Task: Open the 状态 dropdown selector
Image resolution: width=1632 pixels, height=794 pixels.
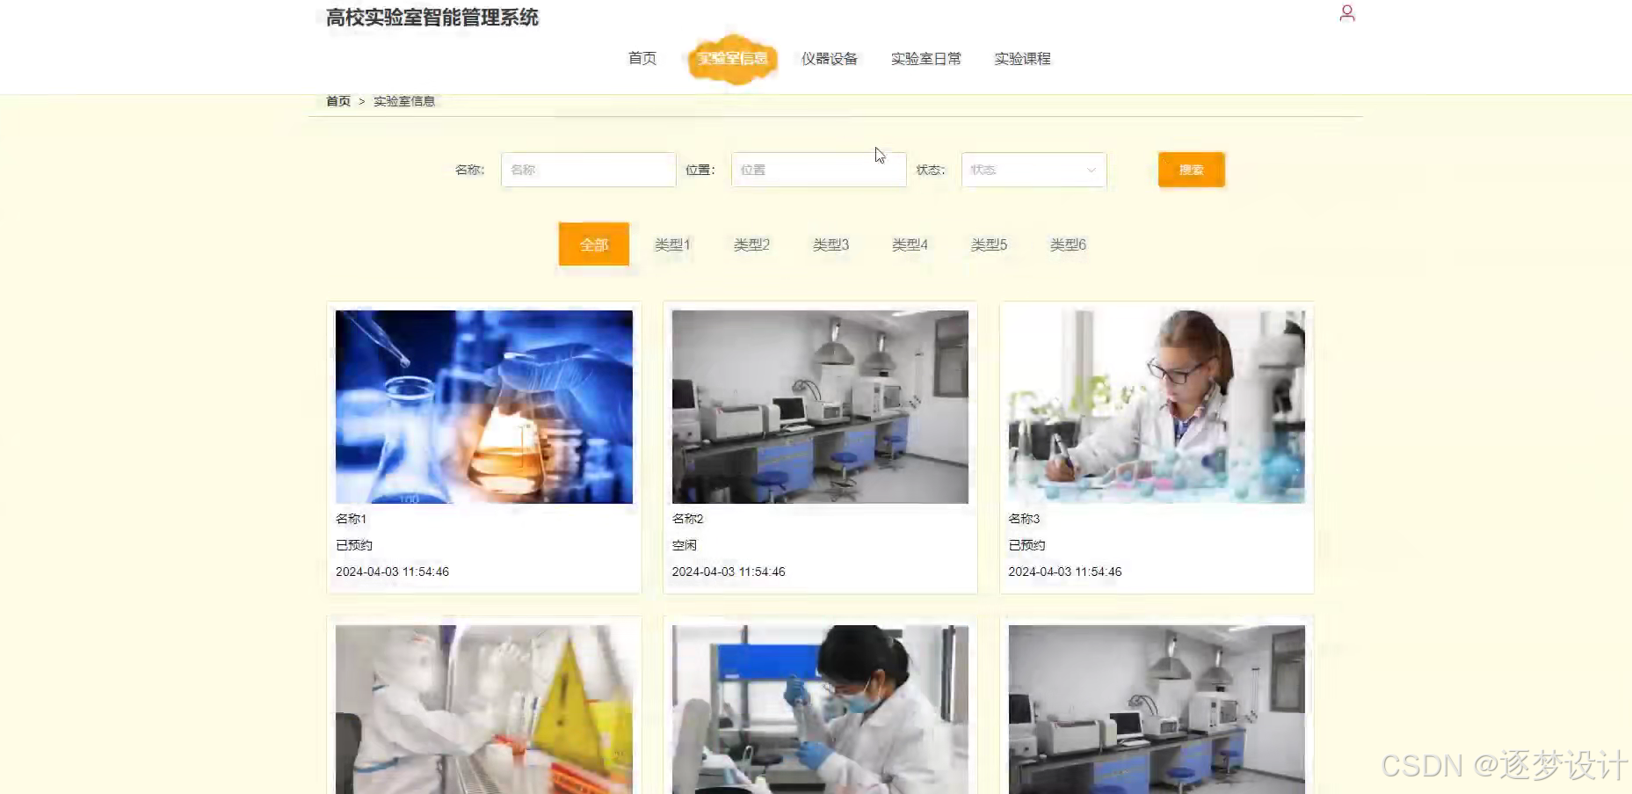Action: pos(1034,170)
